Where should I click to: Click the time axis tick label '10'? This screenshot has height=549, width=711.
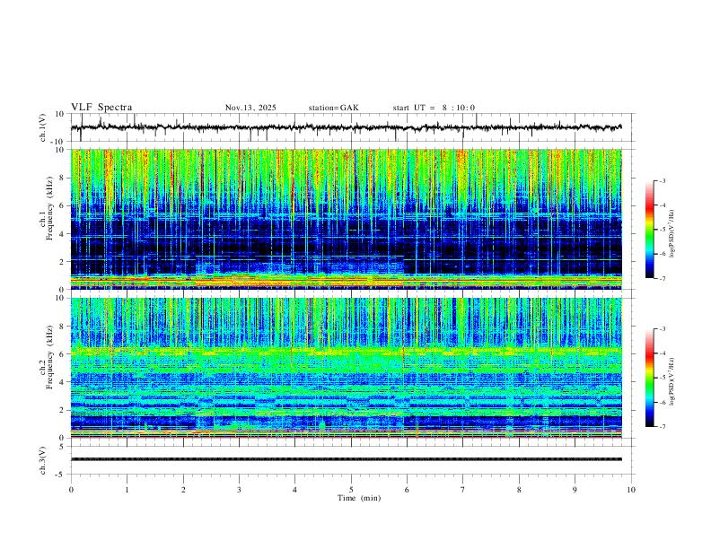click(x=631, y=490)
